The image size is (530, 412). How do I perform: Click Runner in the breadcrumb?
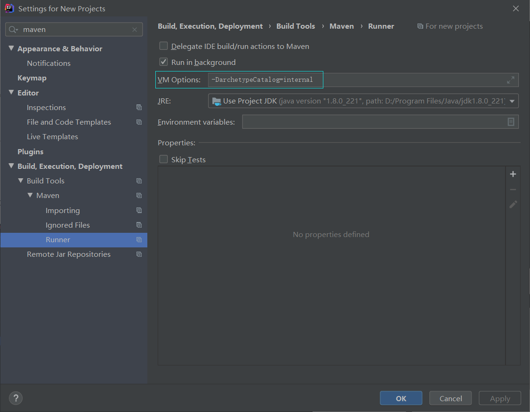(381, 26)
